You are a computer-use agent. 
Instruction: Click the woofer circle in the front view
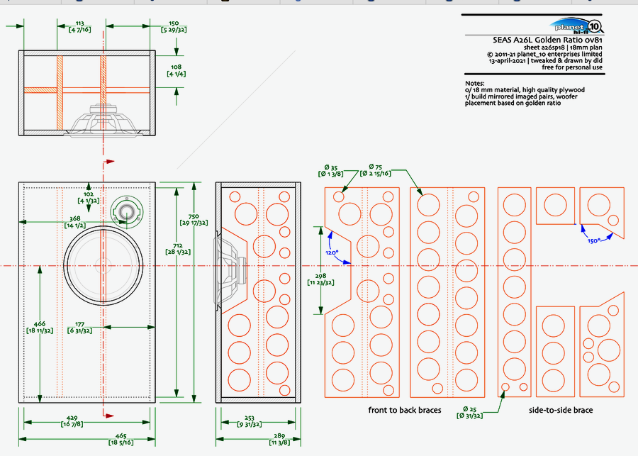pyautogui.click(x=103, y=265)
